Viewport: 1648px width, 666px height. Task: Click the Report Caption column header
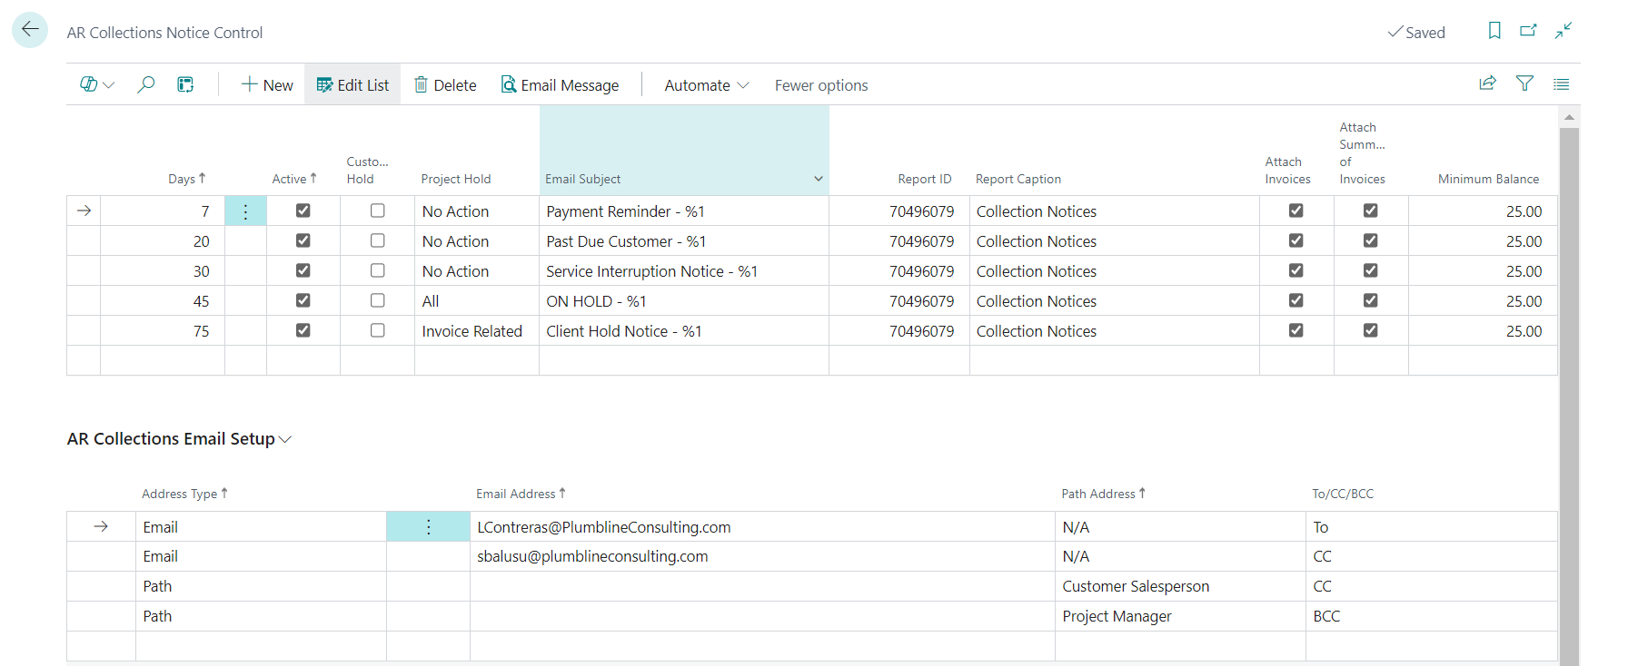click(x=1018, y=179)
